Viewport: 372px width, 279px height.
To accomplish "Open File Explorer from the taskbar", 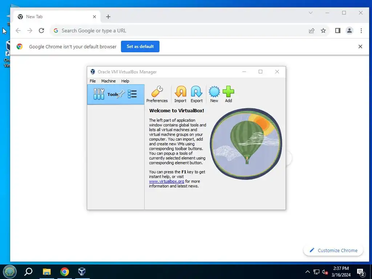I will click(x=46, y=271).
